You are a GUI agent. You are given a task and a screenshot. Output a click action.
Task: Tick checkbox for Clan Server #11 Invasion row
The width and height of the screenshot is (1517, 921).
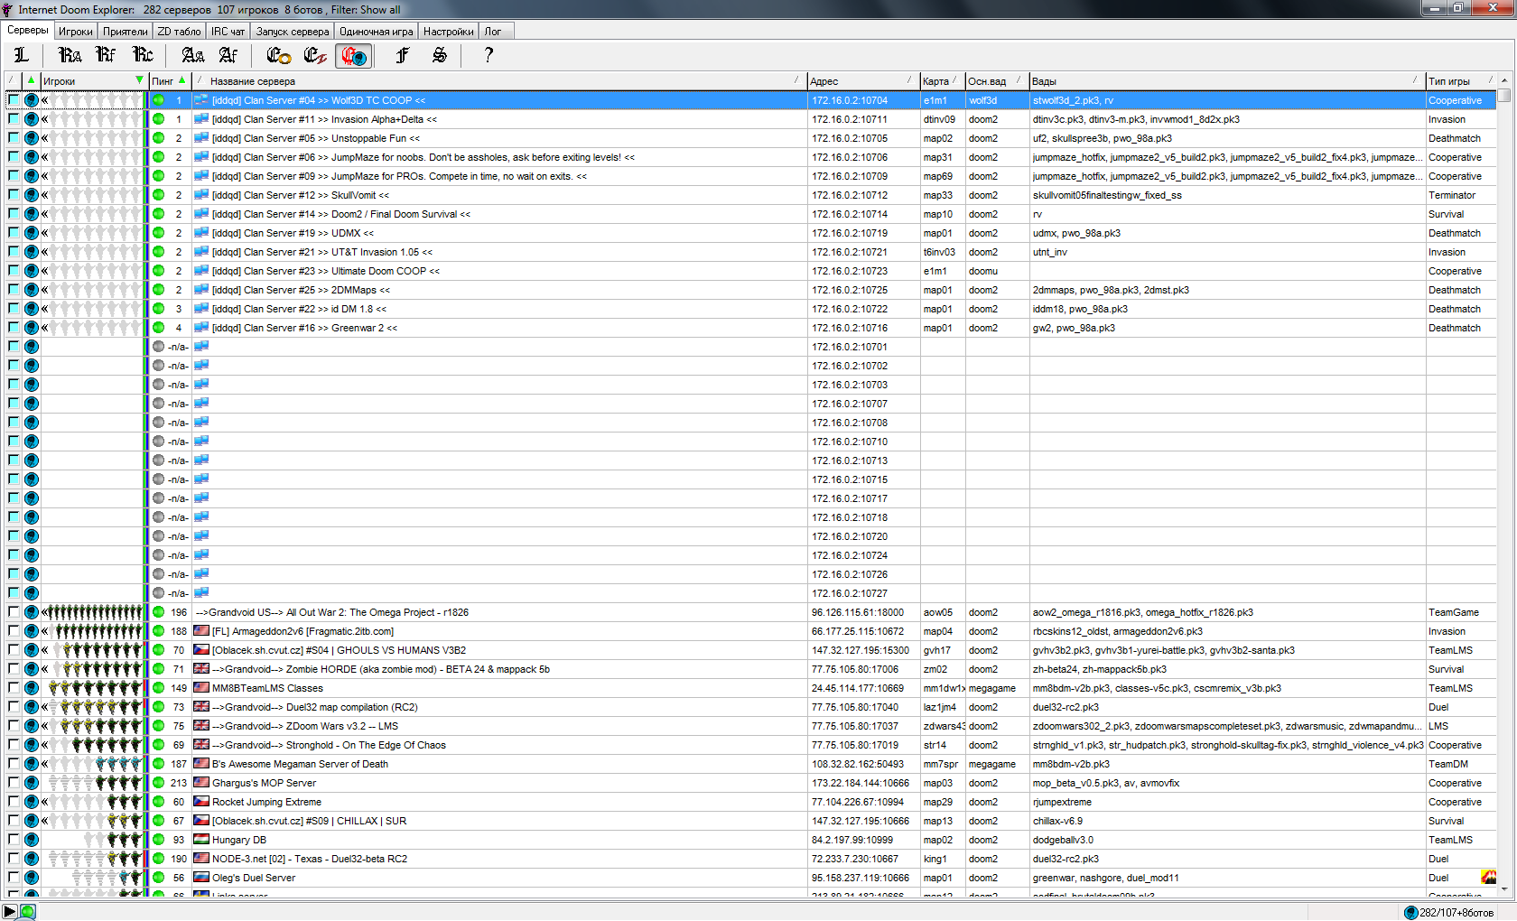click(14, 119)
